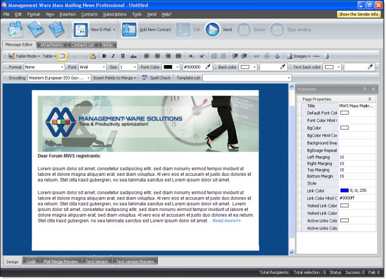Toggle bold formatting

(104, 56)
